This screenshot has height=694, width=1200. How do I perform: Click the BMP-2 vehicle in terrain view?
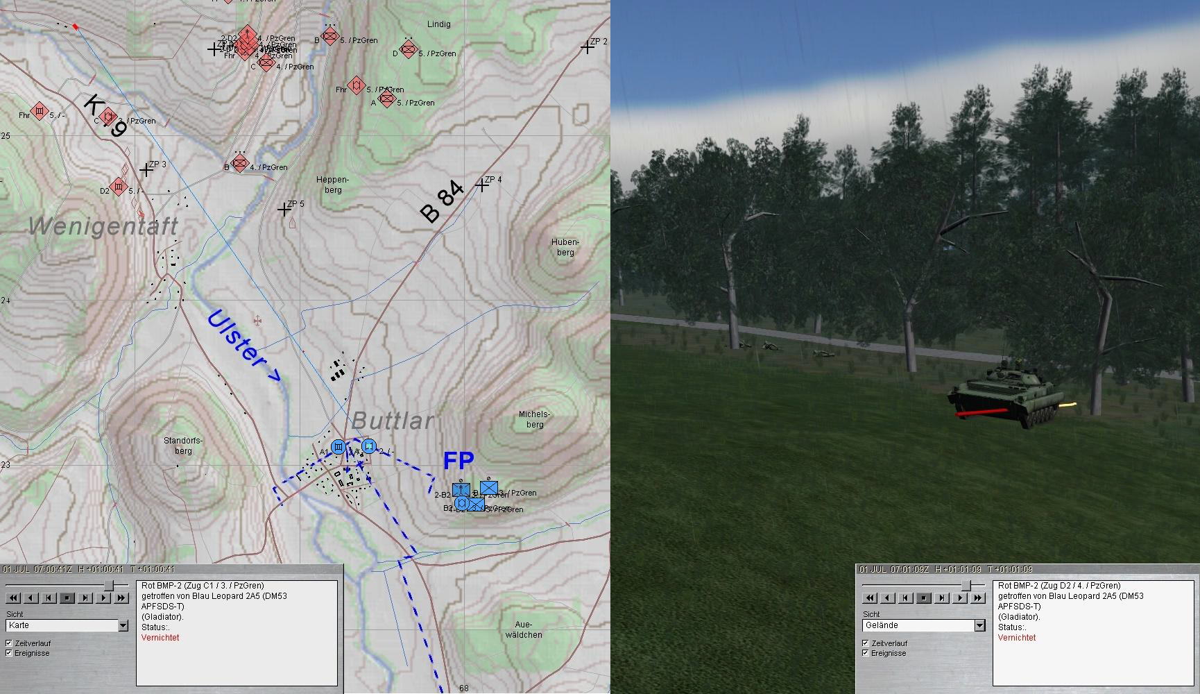pos(1004,395)
